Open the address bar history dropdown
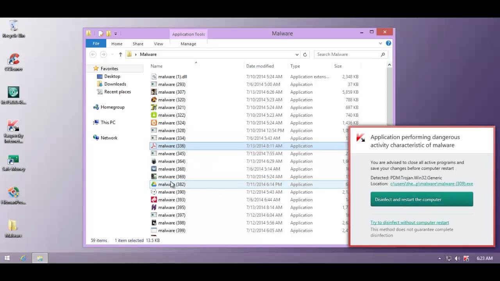Image resolution: width=500 pixels, height=281 pixels. (x=297, y=54)
